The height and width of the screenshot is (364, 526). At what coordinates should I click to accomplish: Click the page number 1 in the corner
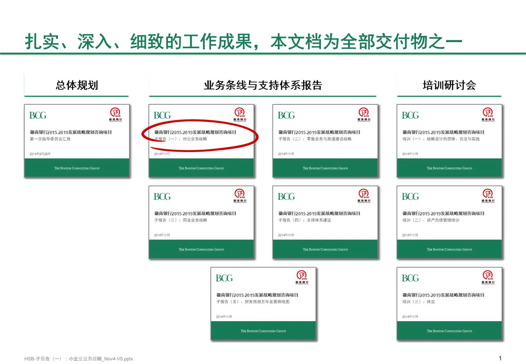click(500, 358)
